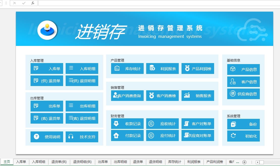Open 供应商对账单 statement

click(198, 136)
